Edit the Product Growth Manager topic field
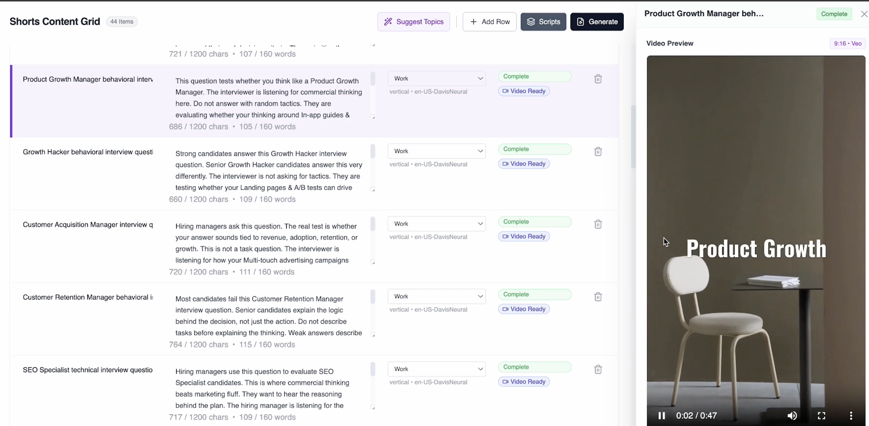The image size is (869, 426). pos(88,79)
